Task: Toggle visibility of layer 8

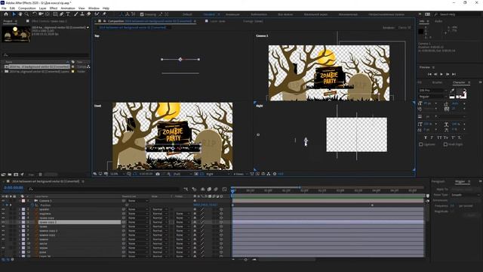Action: click(x=3, y=235)
